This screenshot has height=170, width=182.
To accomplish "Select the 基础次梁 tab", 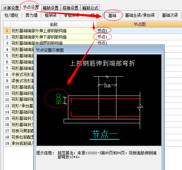I will point(170,15).
